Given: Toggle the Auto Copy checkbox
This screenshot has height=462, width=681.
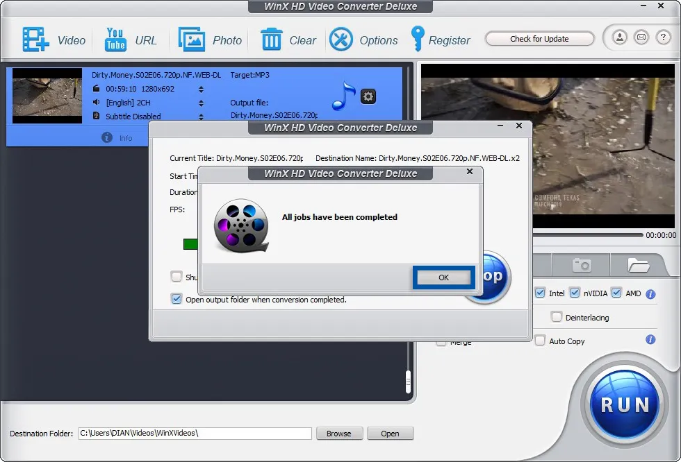Looking at the screenshot, I should click(540, 341).
